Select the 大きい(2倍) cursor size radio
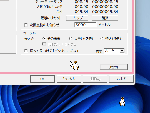Viewport: 150px width, 113px height. [71, 39]
